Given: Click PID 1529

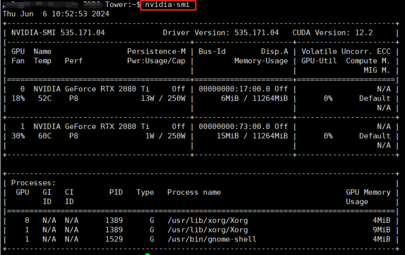Looking at the screenshot, I should pos(114,239).
